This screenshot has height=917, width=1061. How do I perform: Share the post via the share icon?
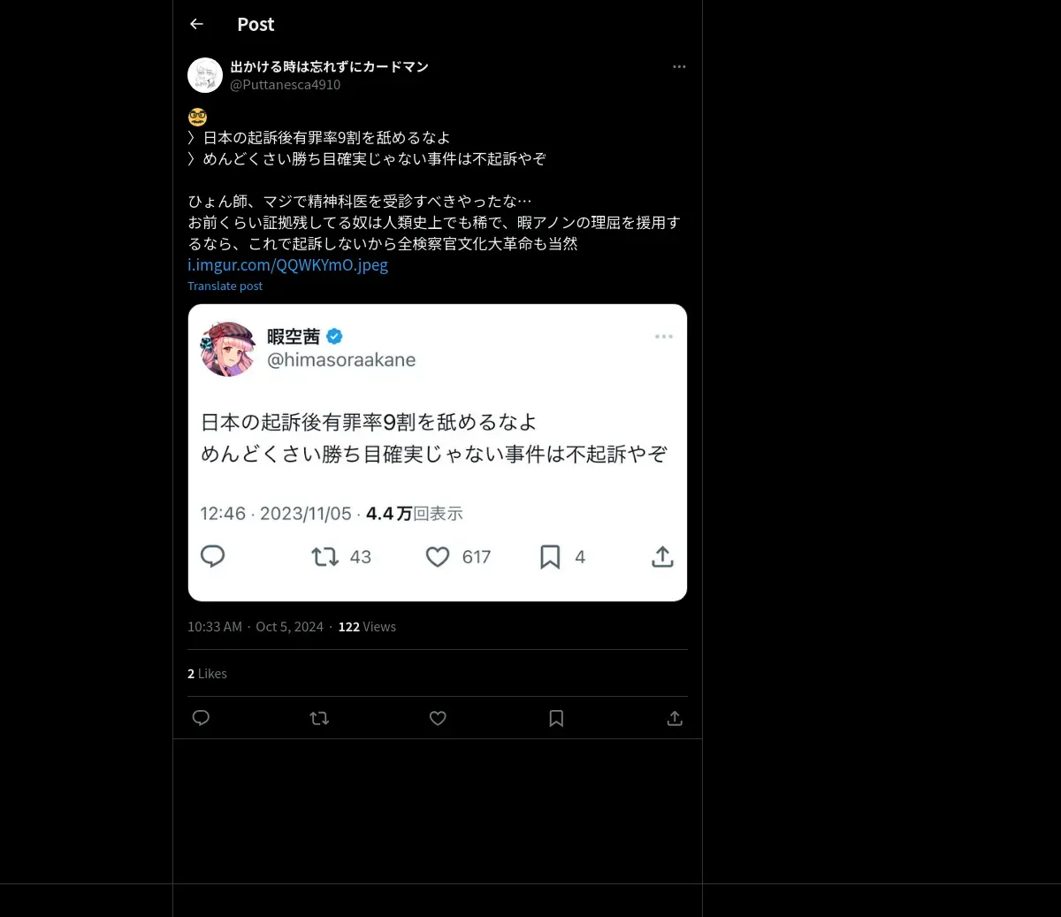point(675,718)
